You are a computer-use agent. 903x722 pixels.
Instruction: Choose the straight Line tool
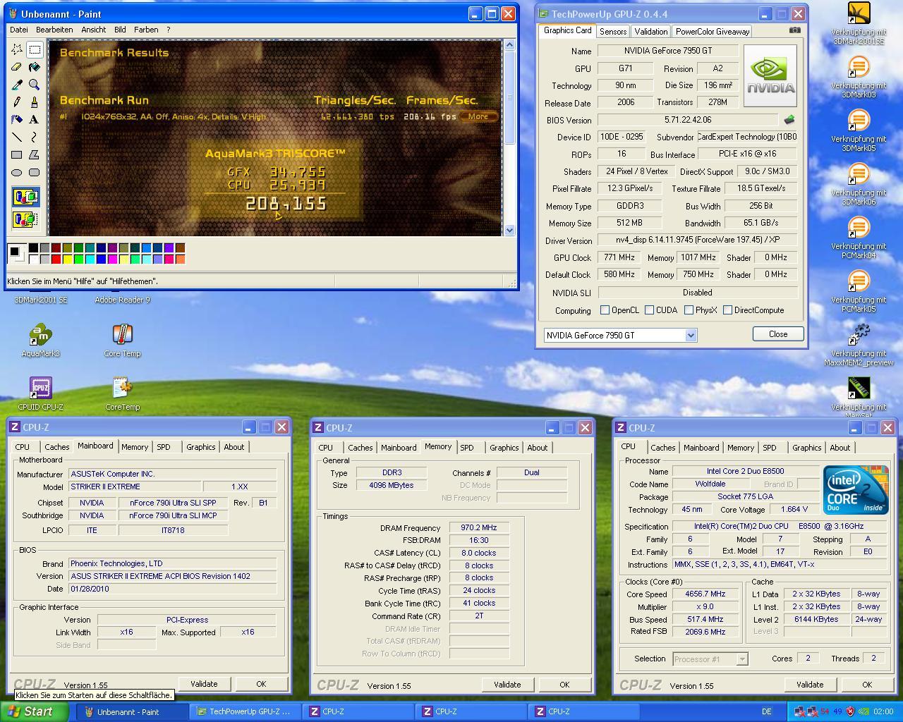pos(16,137)
